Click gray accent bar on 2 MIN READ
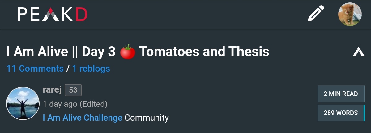Viewport: 371px width, 133px height. coord(364,94)
